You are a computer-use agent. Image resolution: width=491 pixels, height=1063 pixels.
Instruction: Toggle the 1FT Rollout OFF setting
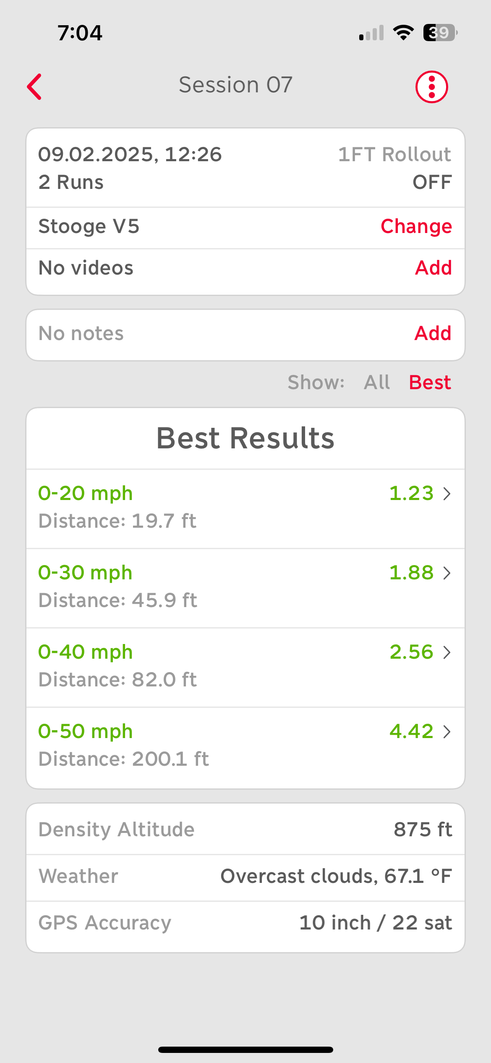[x=431, y=182]
